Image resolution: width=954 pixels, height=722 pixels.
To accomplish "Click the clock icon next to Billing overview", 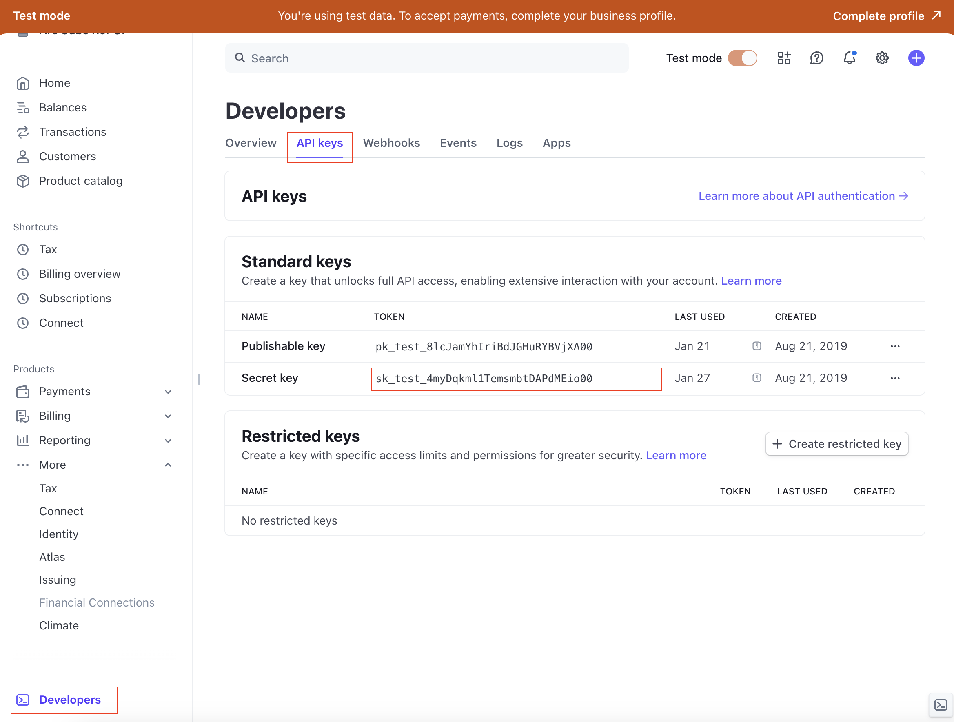I will tap(23, 274).
